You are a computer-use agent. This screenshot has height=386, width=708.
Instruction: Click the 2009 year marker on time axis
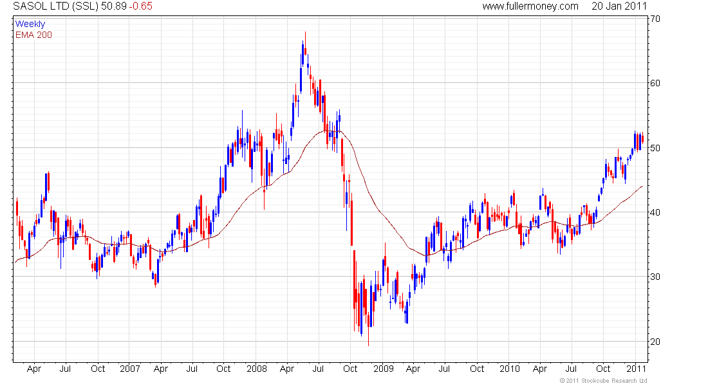pyautogui.click(x=384, y=369)
